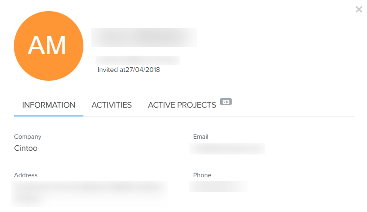This screenshot has width=367, height=212.
Task: Close the user profile dialog
Action: click(359, 9)
